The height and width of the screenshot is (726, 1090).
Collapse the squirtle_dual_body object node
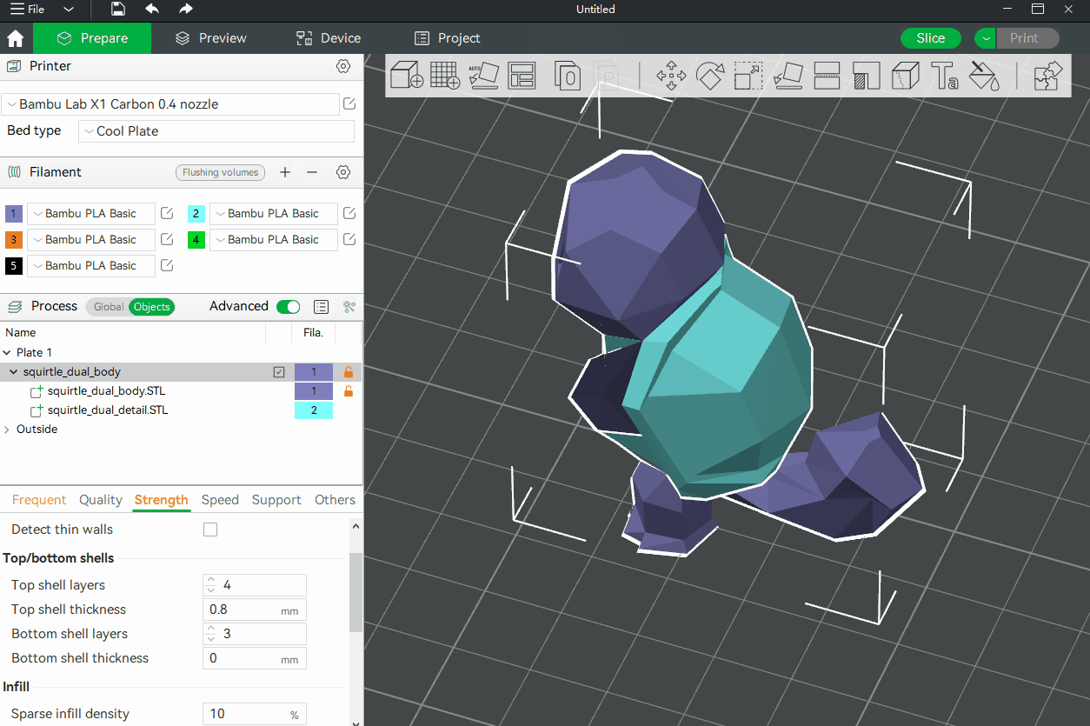point(13,372)
